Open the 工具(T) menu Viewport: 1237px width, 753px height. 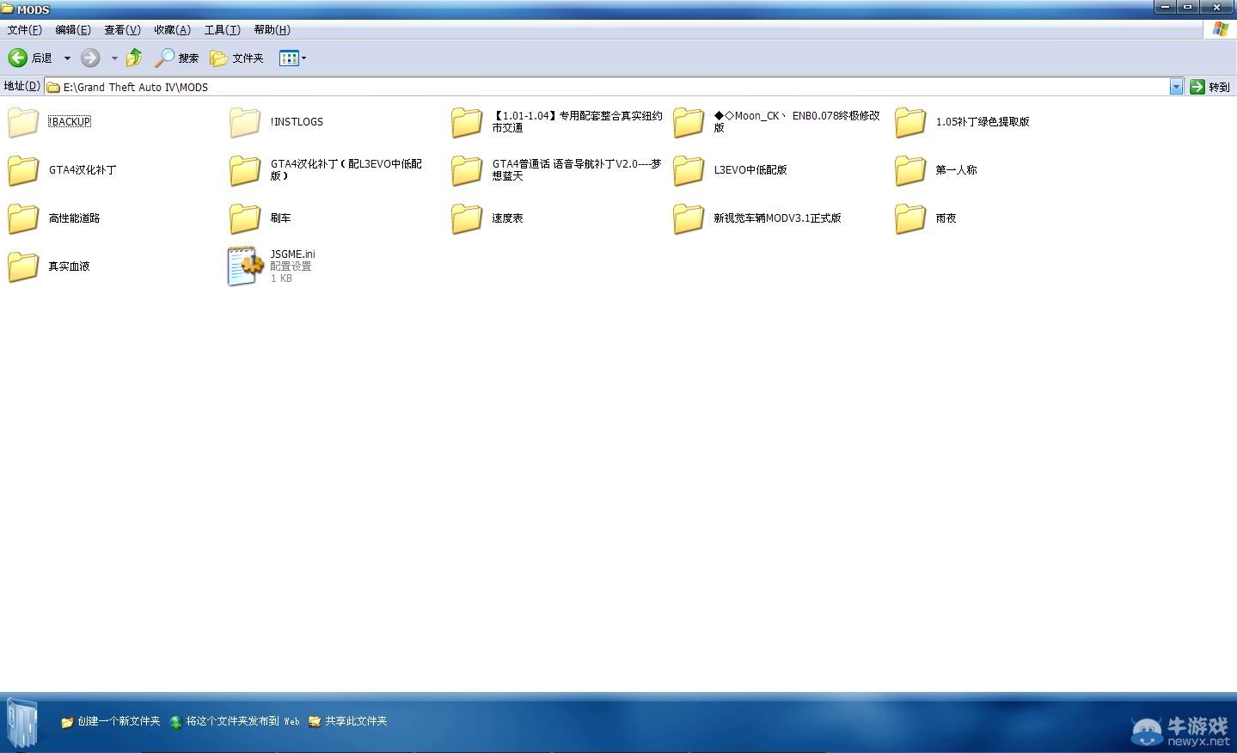(x=222, y=29)
